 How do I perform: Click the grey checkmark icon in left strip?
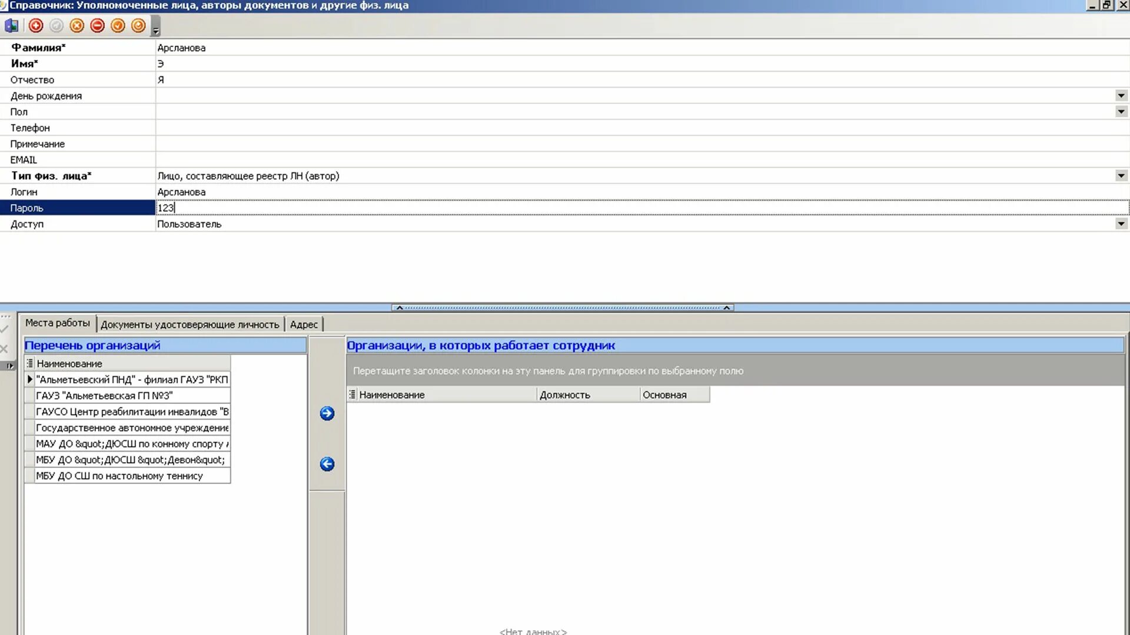tap(5, 330)
